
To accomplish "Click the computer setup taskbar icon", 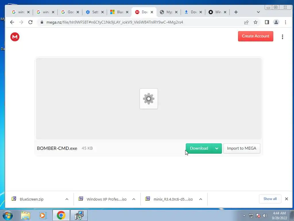I will pos(79,215).
